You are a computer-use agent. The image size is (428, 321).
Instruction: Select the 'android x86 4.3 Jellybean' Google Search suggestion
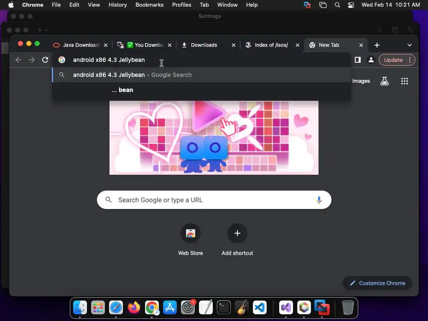pyautogui.click(x=201, y=75)
